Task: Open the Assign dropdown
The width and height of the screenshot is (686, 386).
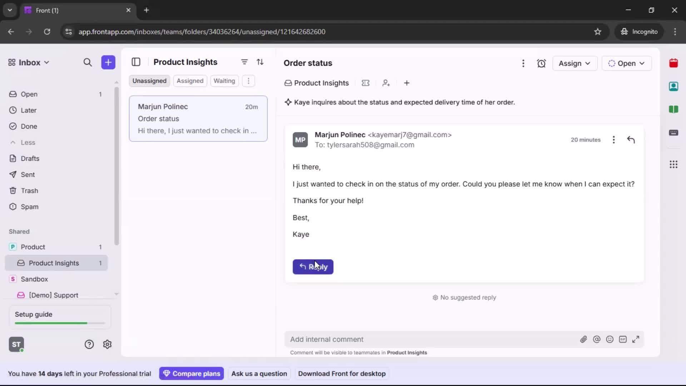Action: (x=575, y=63)
